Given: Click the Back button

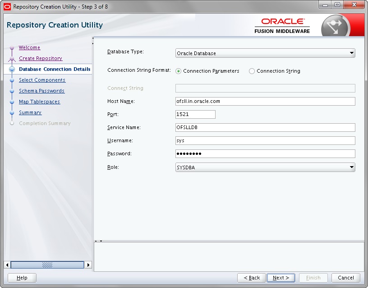Looking at the screenshot, I should coord(251,278).
